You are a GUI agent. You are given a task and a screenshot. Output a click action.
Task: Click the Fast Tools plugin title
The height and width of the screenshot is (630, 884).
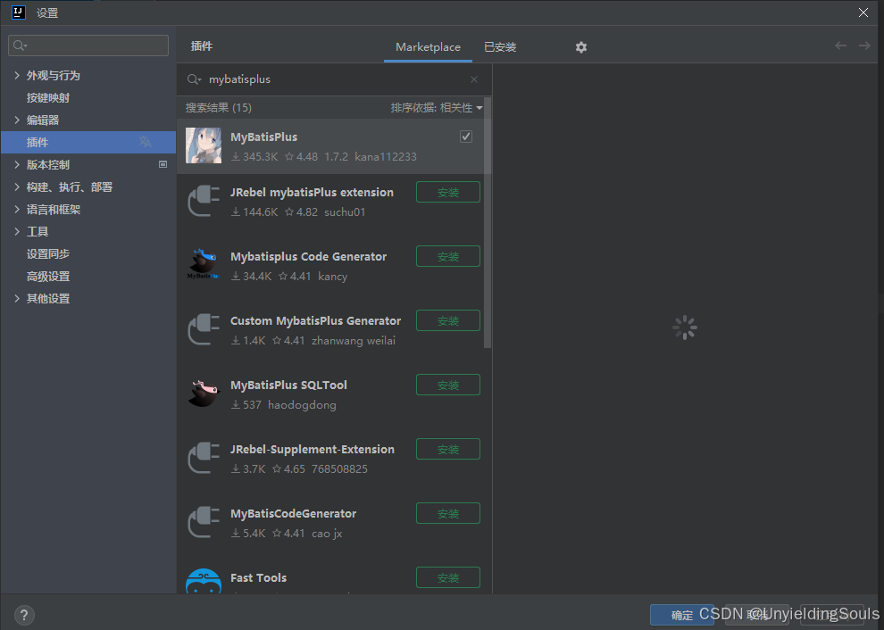(258, 577)
